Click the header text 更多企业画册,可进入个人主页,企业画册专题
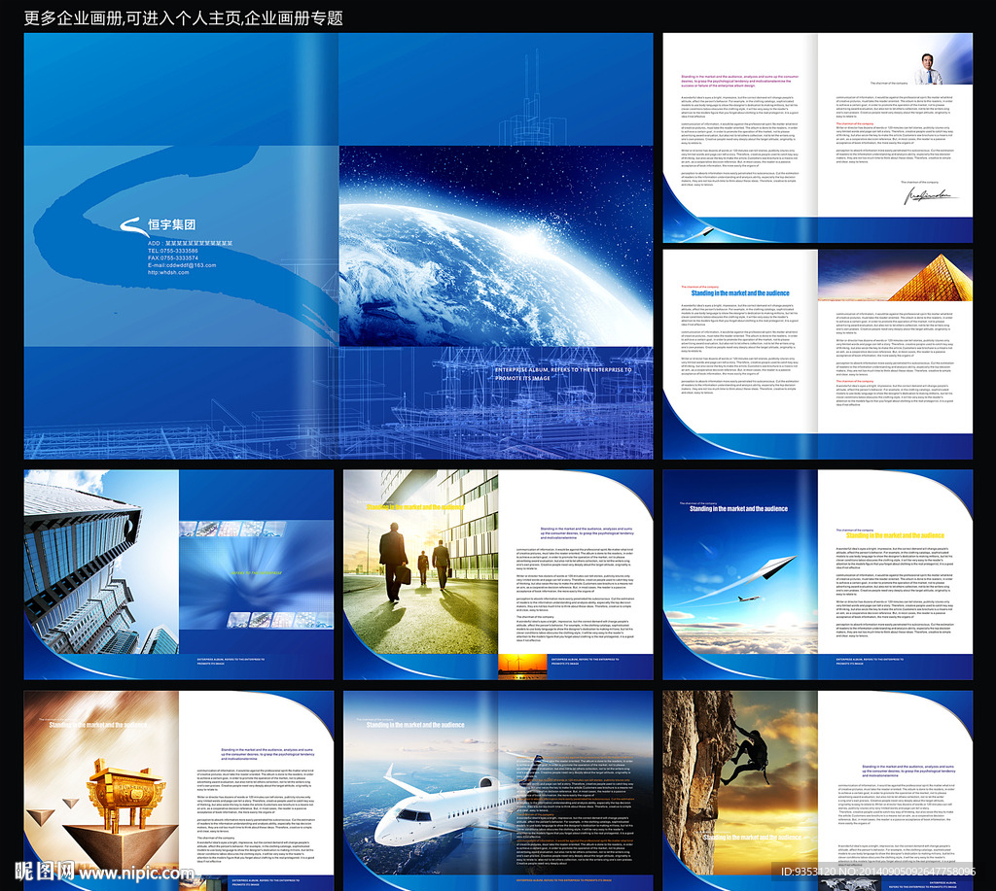 [x=184, y=17]
